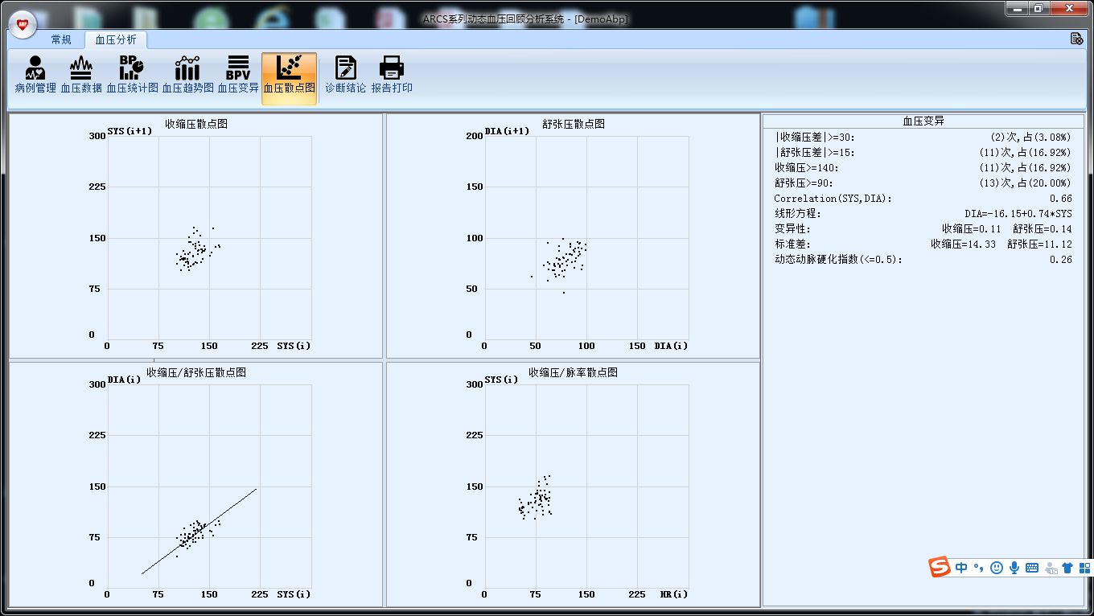Select the 血压分析 tab
Viewport: 1094px width, 616px height.
point(116,39)
